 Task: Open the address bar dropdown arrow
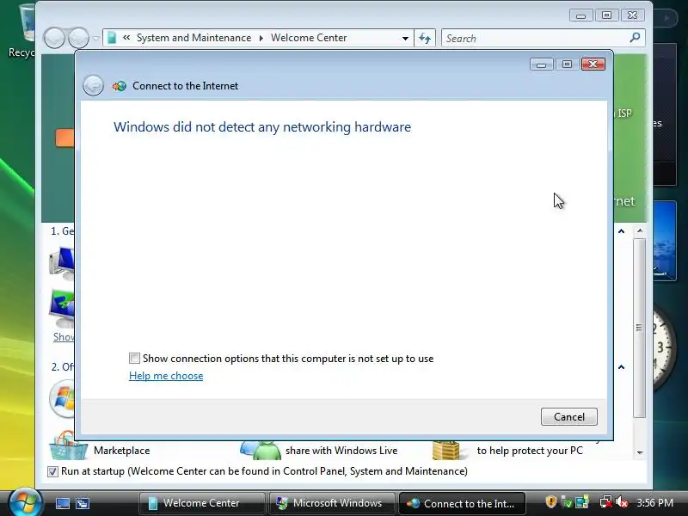[405, 38]
